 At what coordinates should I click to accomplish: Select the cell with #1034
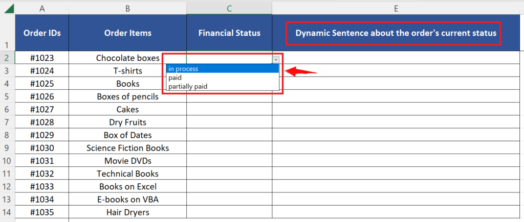pos(42,200)
